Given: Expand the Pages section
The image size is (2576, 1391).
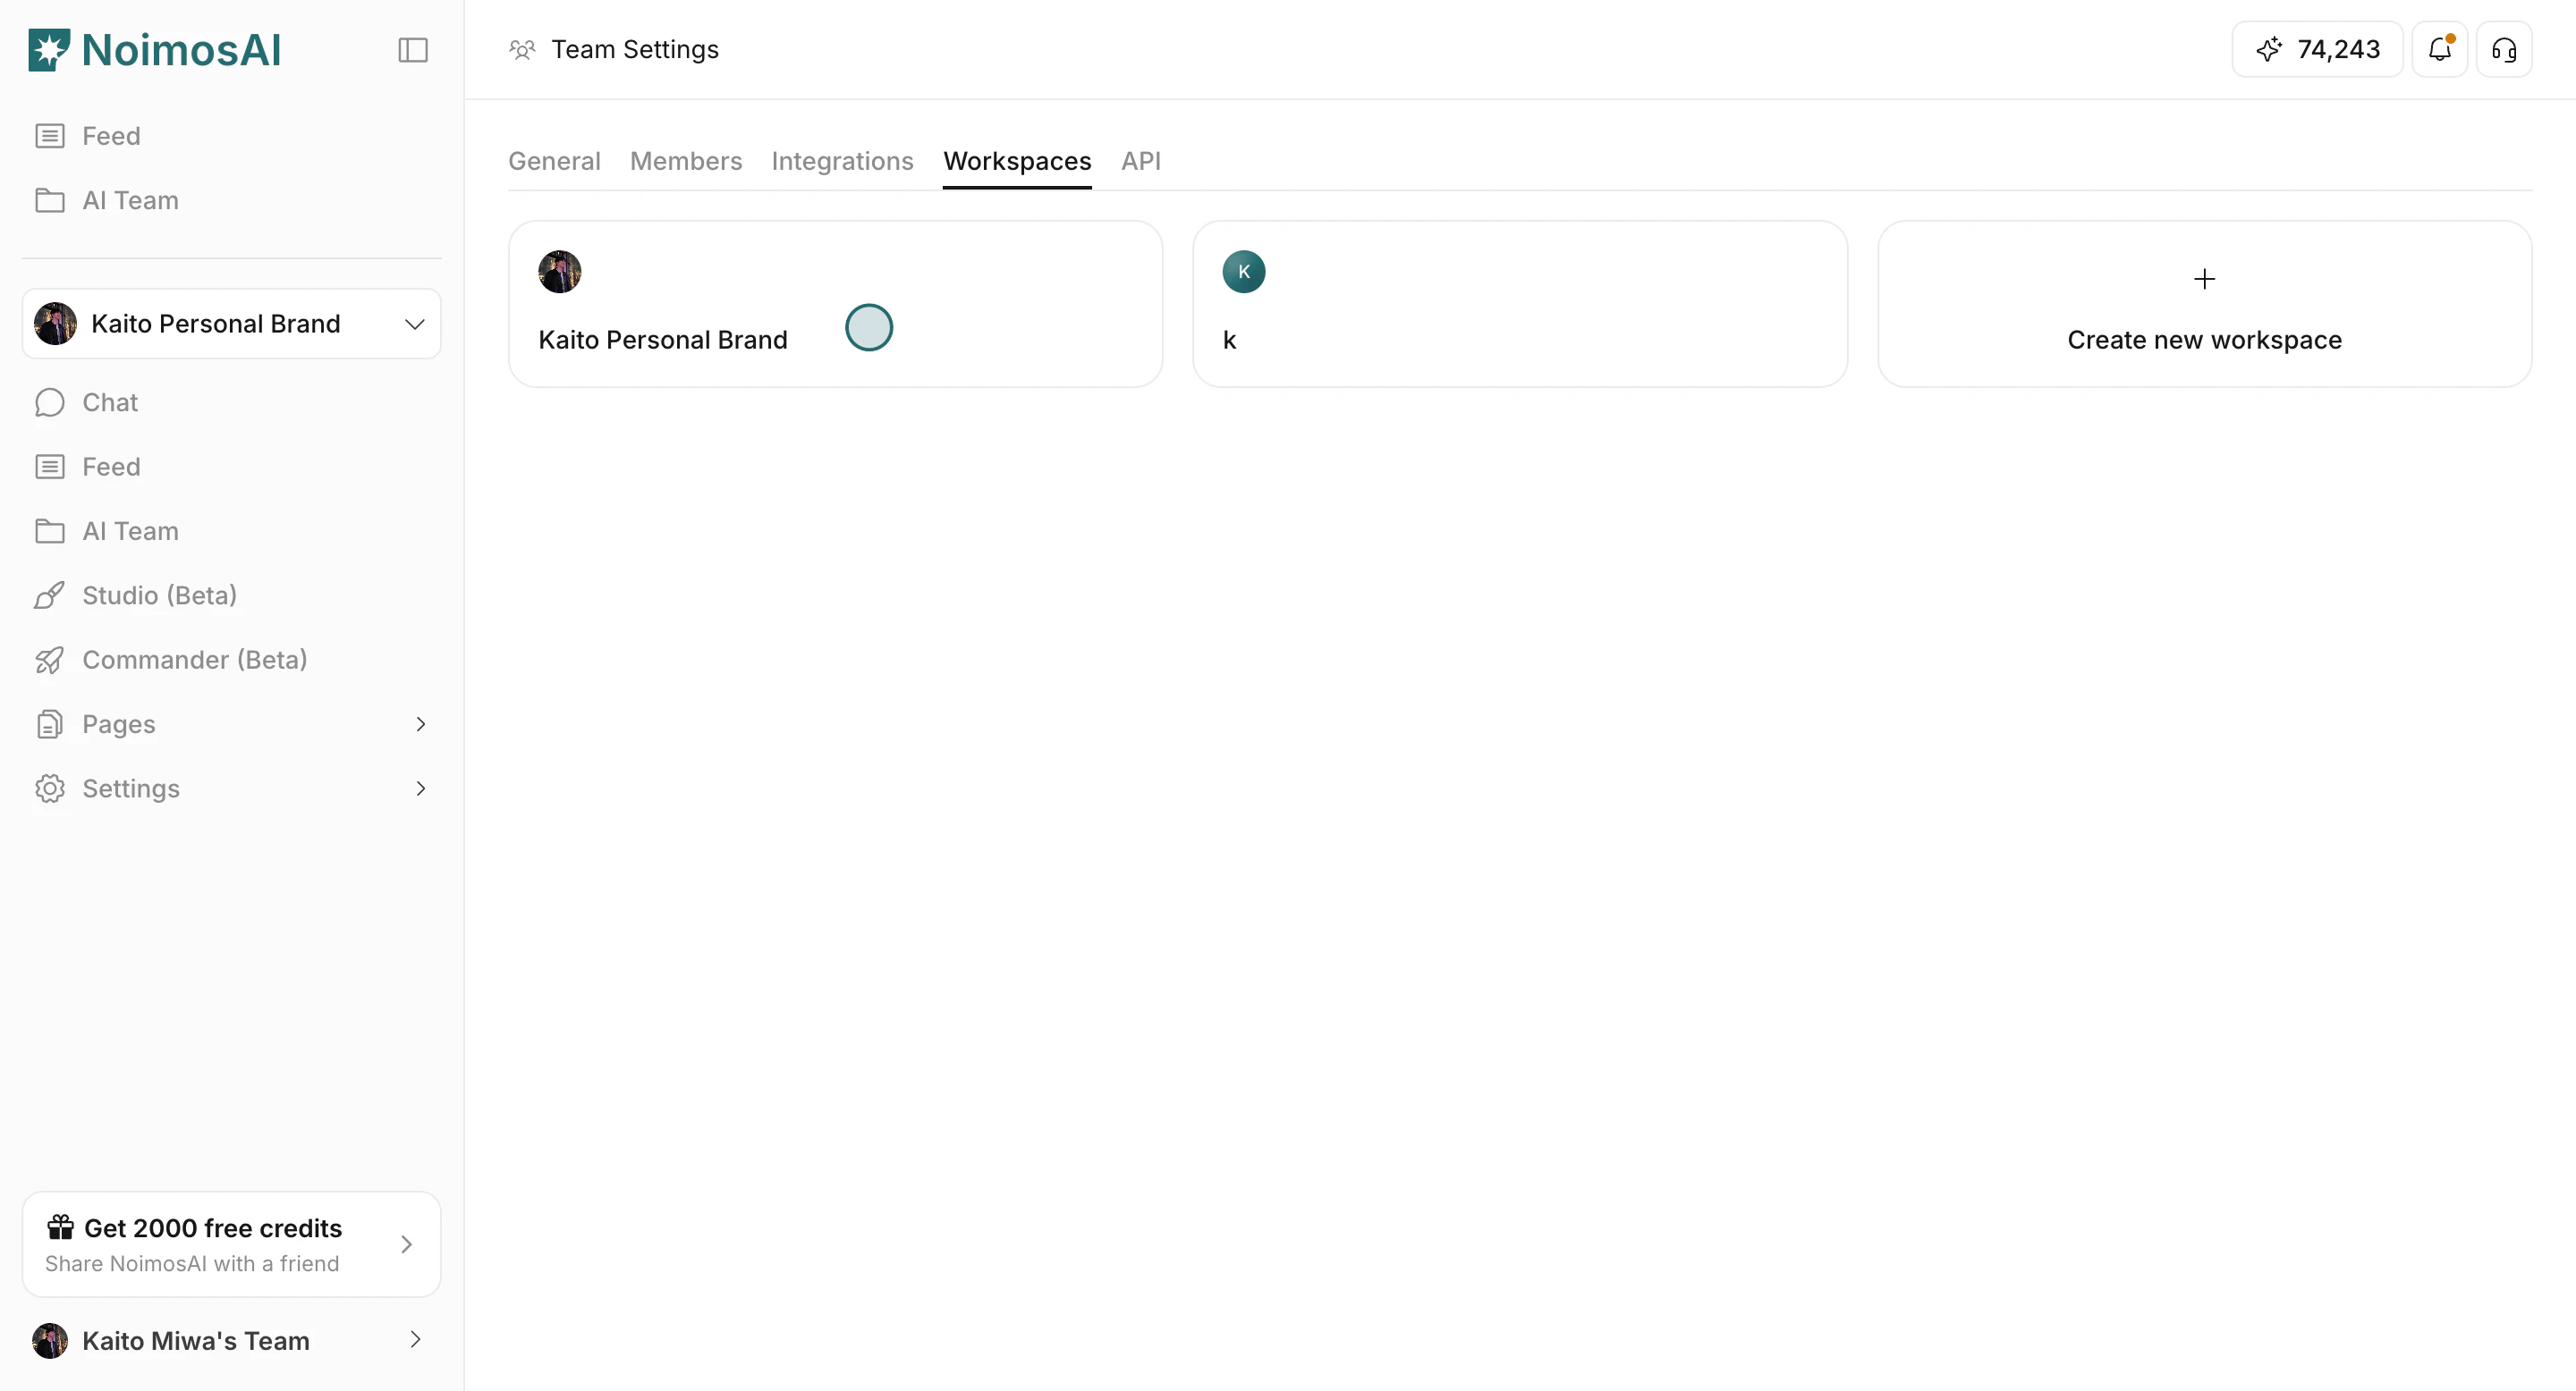Looking at the screenshot, I should coord(420,723).
